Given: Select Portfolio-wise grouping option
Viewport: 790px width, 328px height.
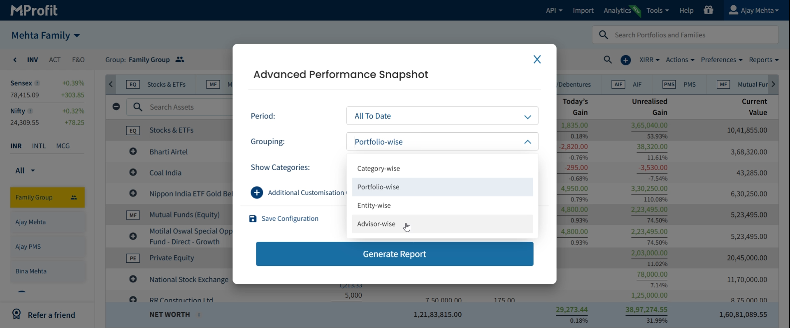Looking at the screenshot, I should 442,187.
